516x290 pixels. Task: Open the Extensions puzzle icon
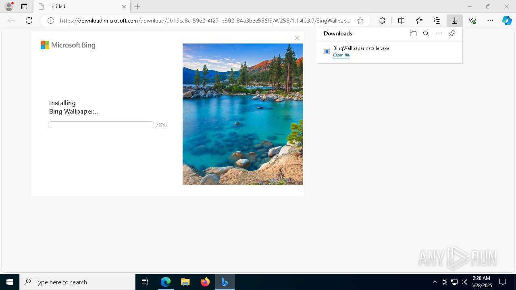pyautogui.click(x=382, y=21)
